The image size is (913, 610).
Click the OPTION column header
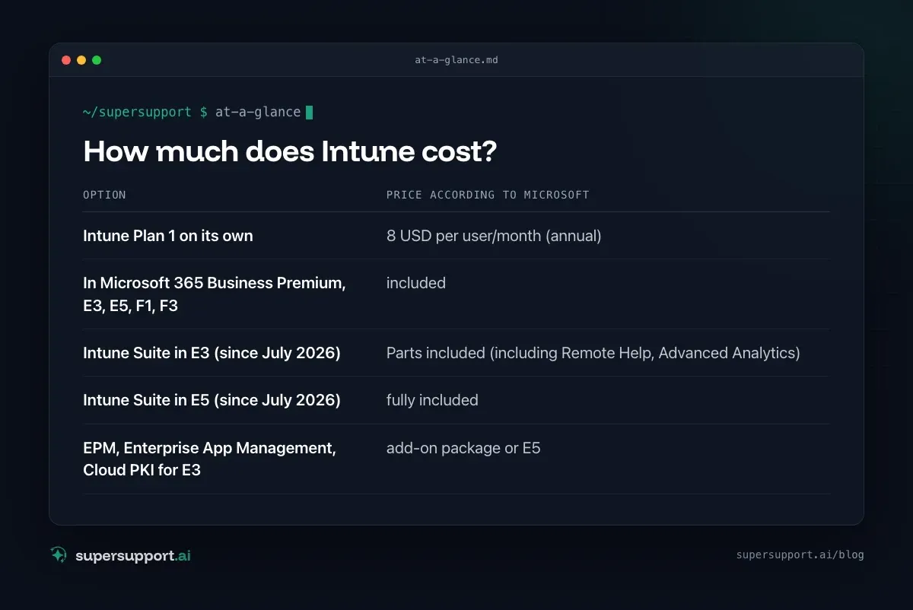(104, 195)
